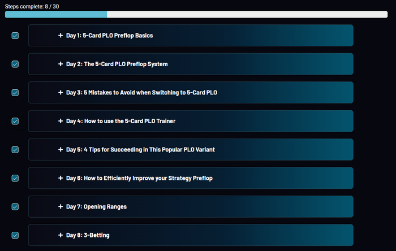Click the steps progress bar
The width and height of the screenshot is (396, 251).
[x=196, y=14]
